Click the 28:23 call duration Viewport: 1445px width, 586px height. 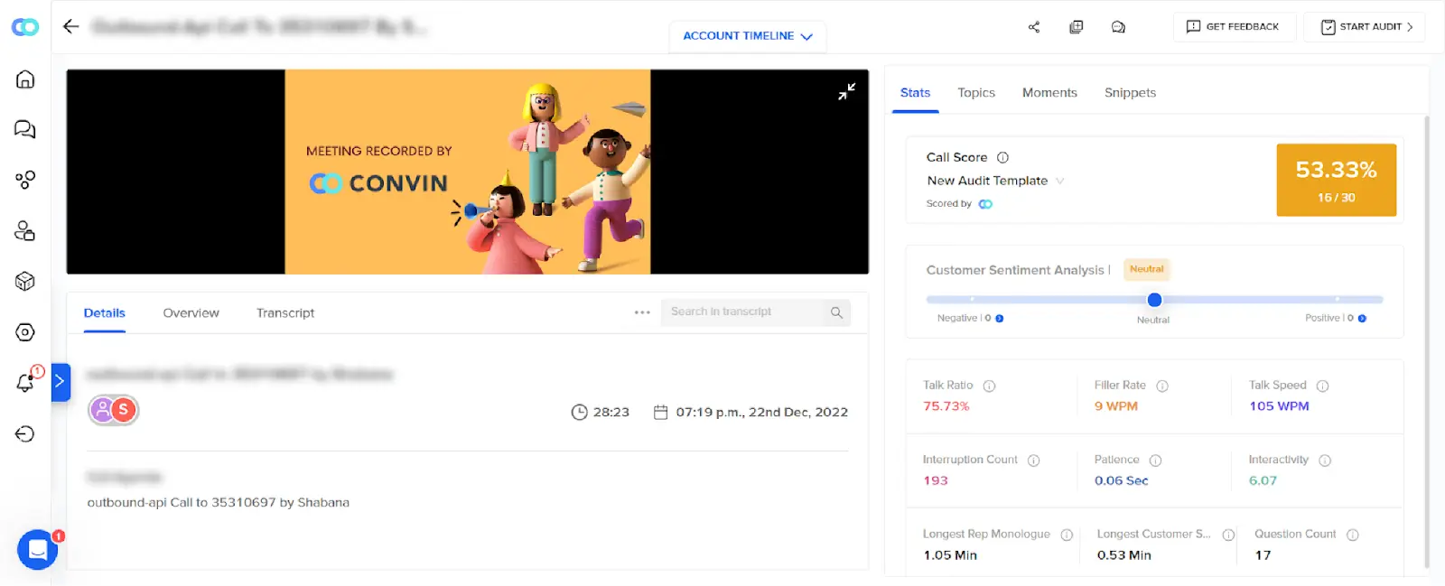601,413
